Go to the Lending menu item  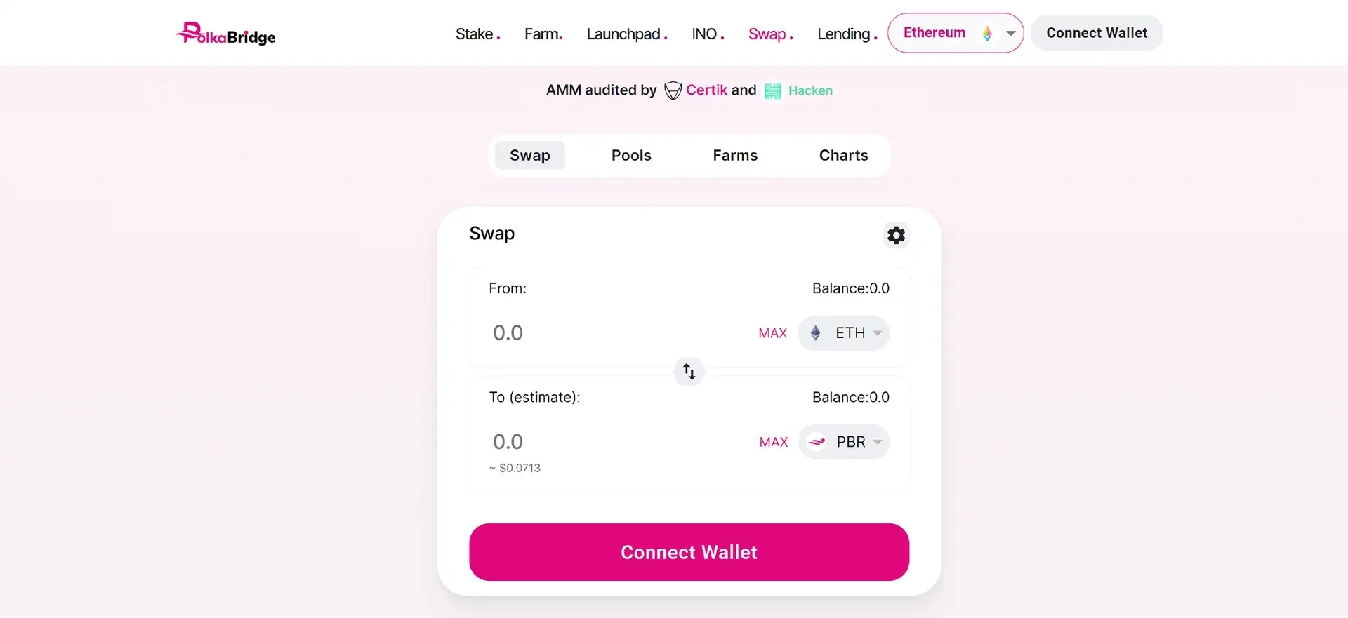(844, 34)
